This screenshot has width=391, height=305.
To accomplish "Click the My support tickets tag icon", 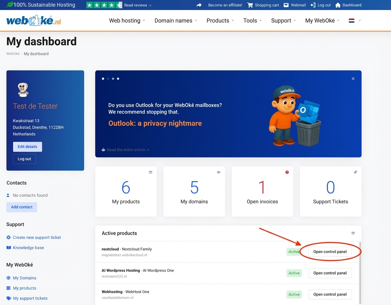I will click(9, 298).
